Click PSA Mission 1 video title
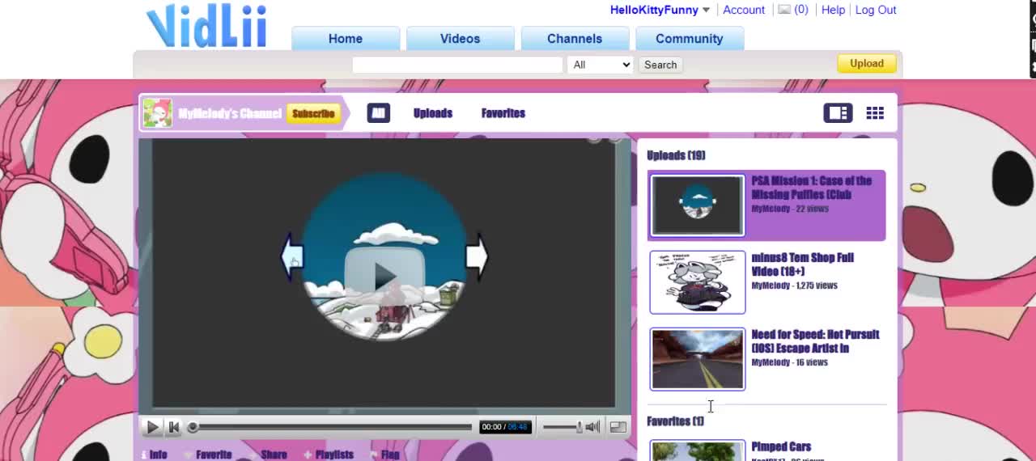1036x461 pixels. [812, 188]
